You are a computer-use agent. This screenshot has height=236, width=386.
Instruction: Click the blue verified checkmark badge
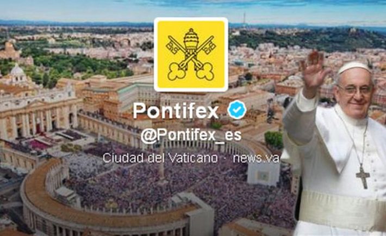click(x=237, y=110)
